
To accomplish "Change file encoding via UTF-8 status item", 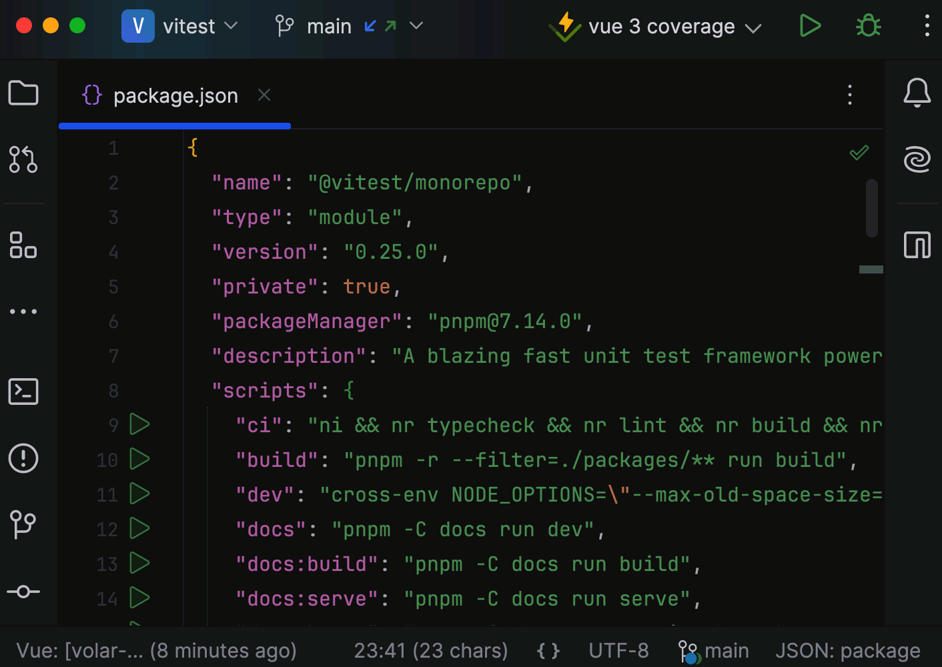I will (x=618, y=650).
